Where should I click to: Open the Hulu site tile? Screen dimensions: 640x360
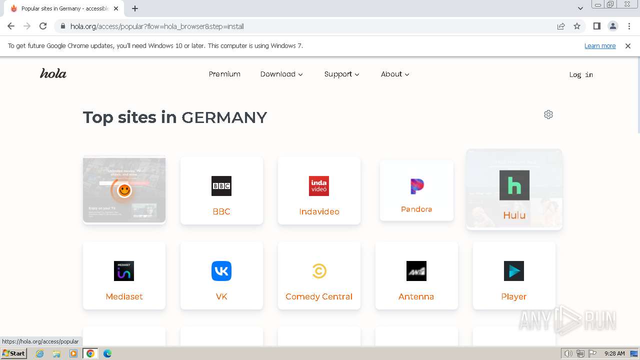pos(514,189)
